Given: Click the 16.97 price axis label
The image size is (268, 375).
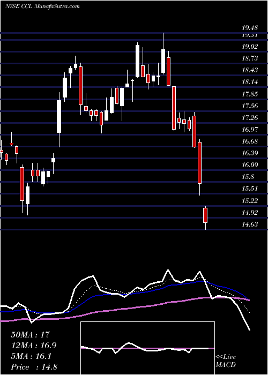Looking at the screenshot, I should (x=250, y=130).
